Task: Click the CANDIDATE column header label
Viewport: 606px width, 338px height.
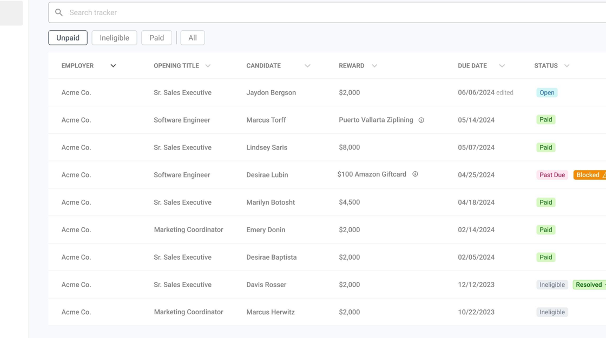Action: click(x=264, y=65)
